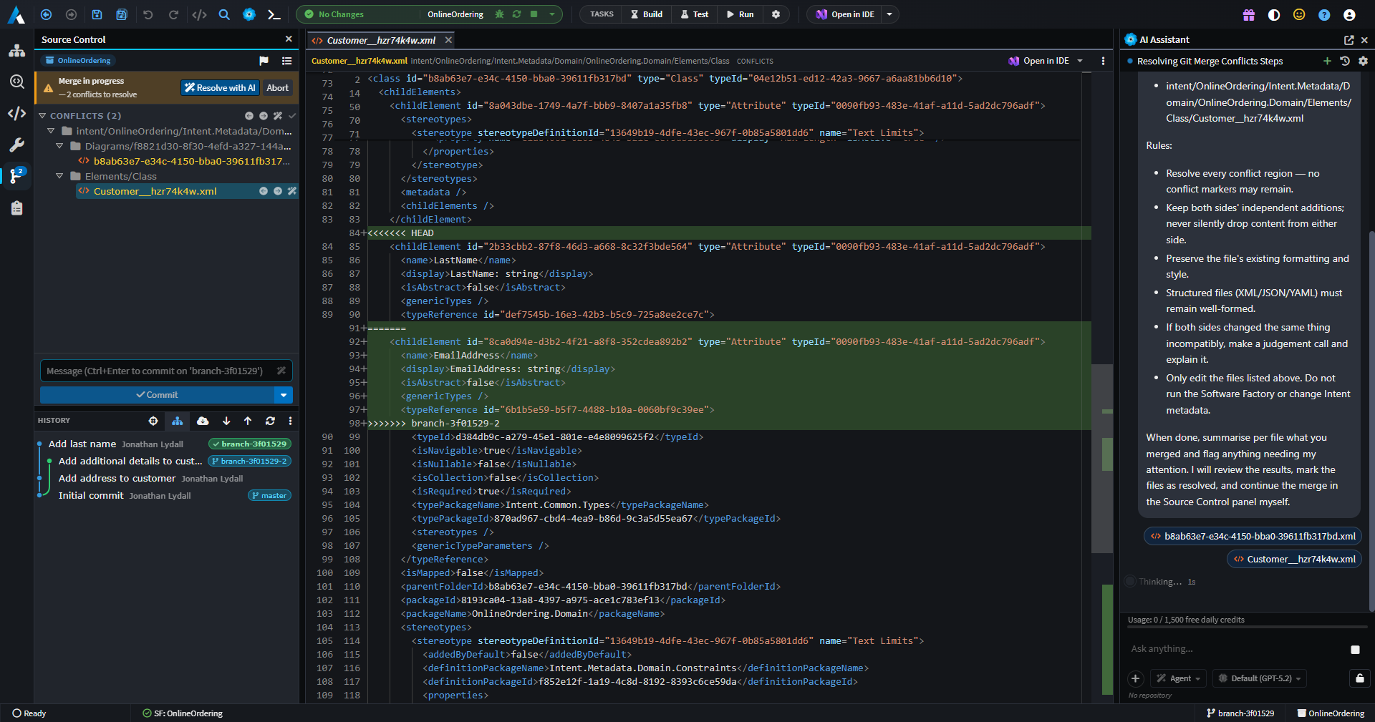Screen dimensions: 1375x722
Task: Click the Open in IDE button in top toolbar
Action: (845, 14)
